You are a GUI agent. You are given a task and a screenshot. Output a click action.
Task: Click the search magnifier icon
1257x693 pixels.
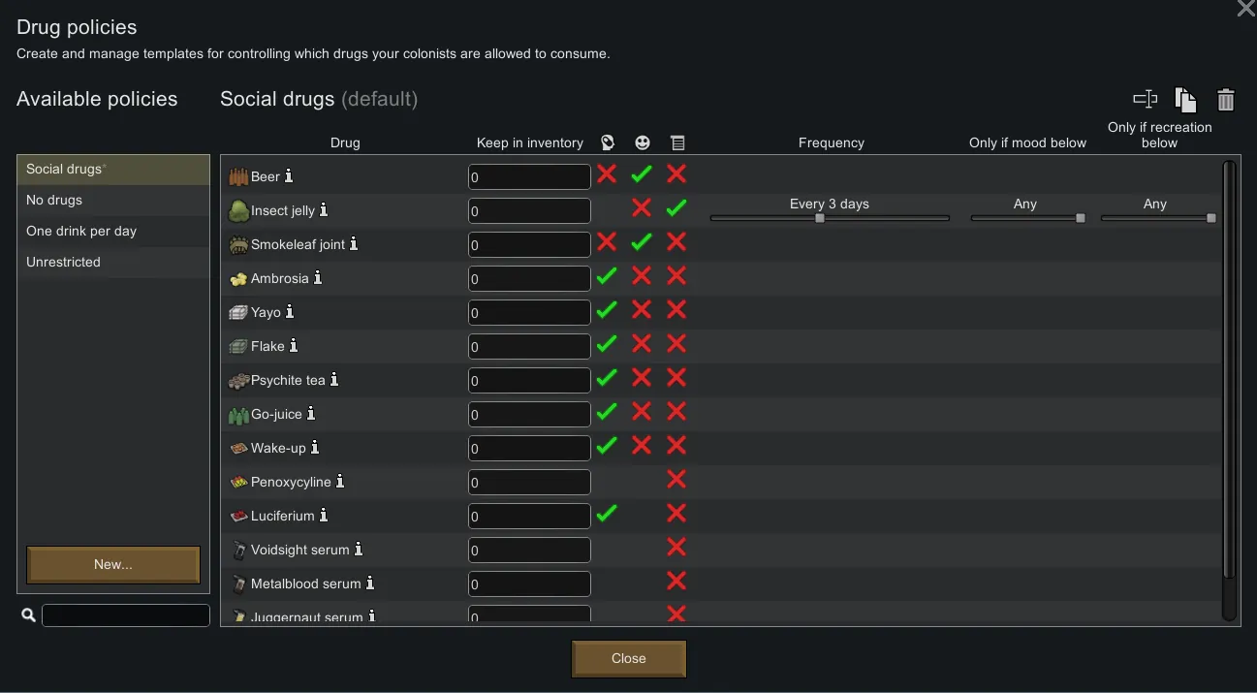(x=29, y=615)
